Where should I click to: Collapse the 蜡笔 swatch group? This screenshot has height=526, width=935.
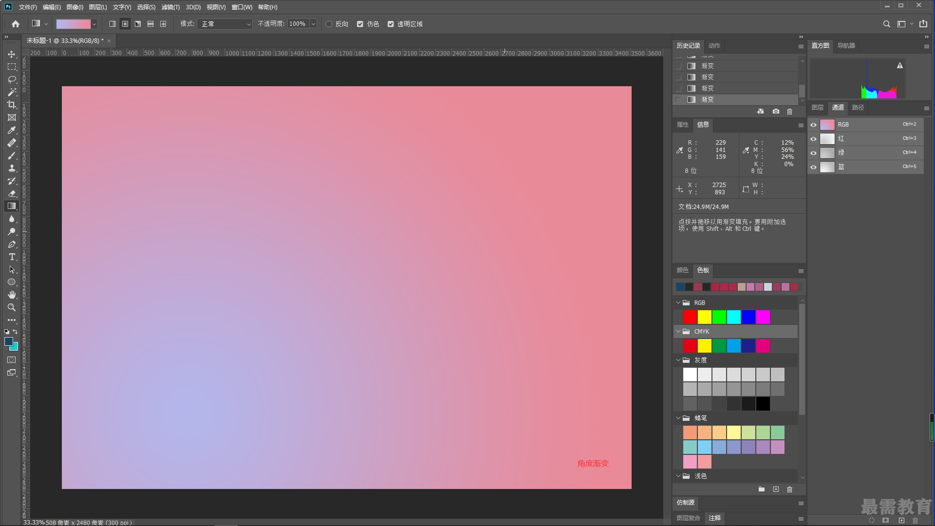(x=678, y=418)
